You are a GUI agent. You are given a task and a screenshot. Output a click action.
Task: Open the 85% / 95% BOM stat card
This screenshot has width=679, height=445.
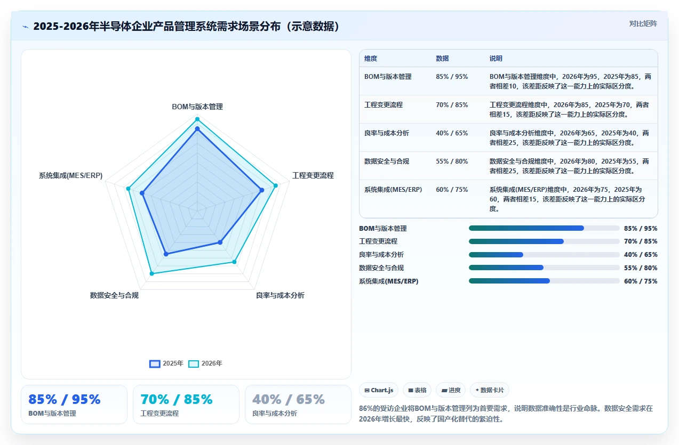(74, 404)
